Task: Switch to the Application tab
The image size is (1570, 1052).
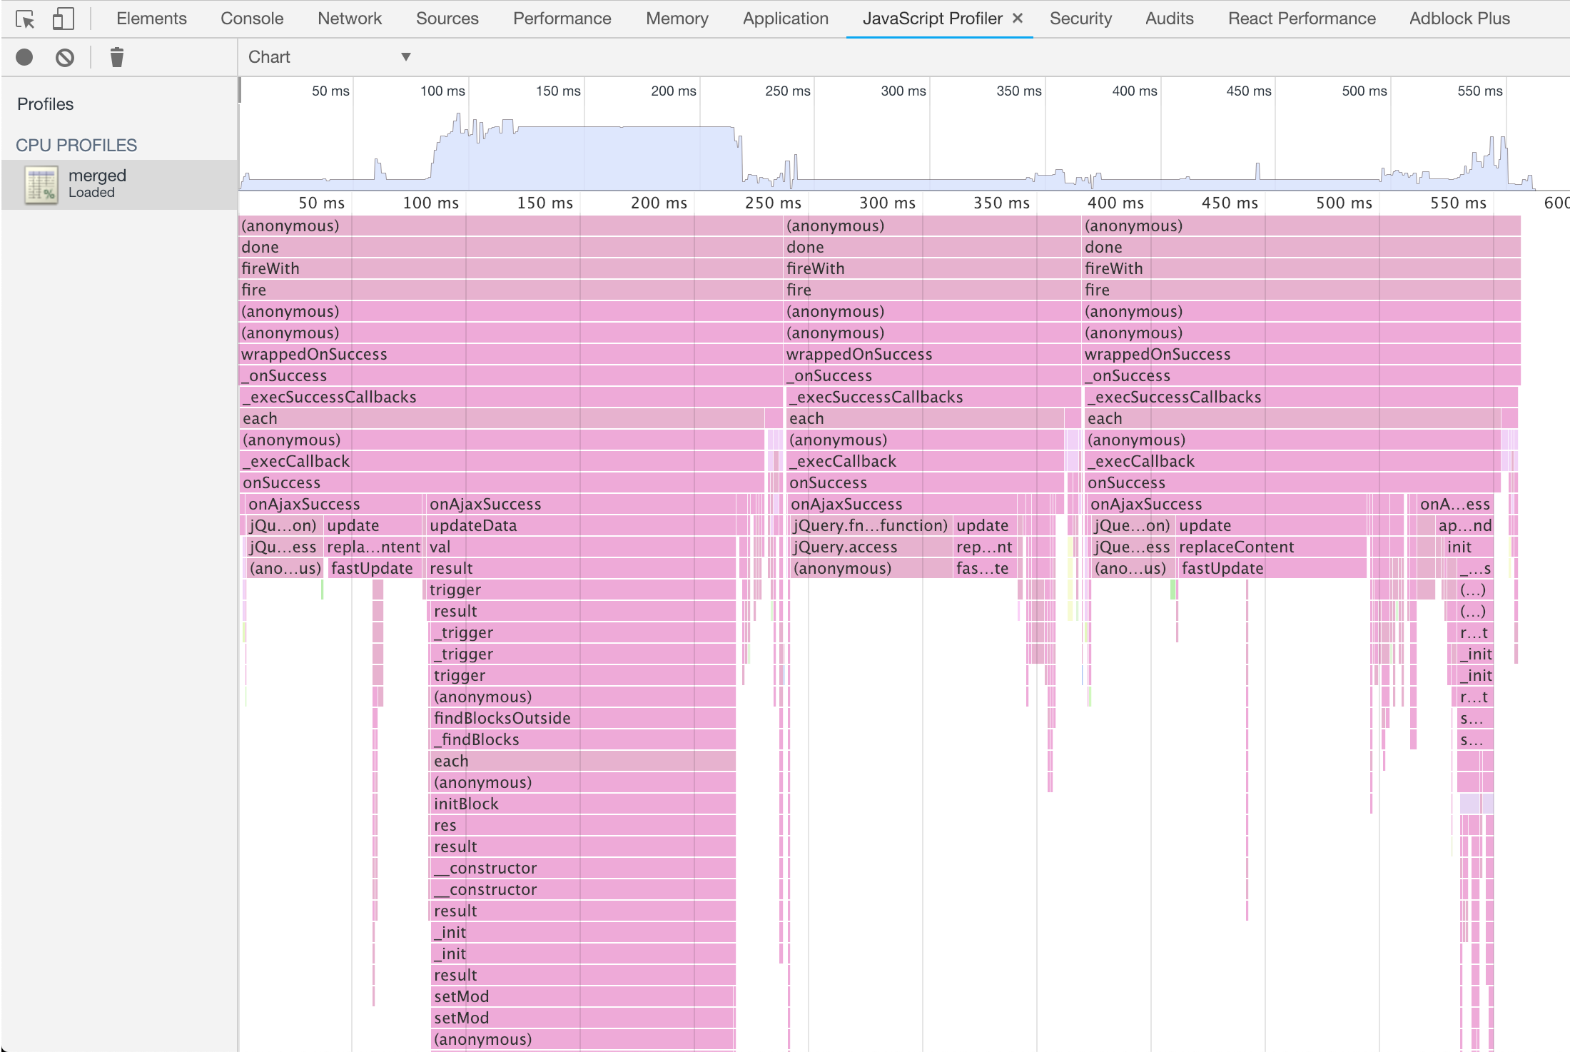Action: pos(785,19)
